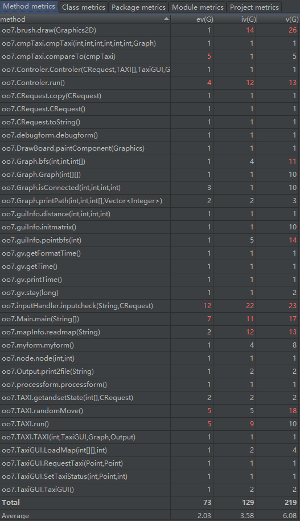Viewport: 300px width, 521px height.
Task: Select the oo7.Output.print2file(String) row
Action: click(150, 371)
